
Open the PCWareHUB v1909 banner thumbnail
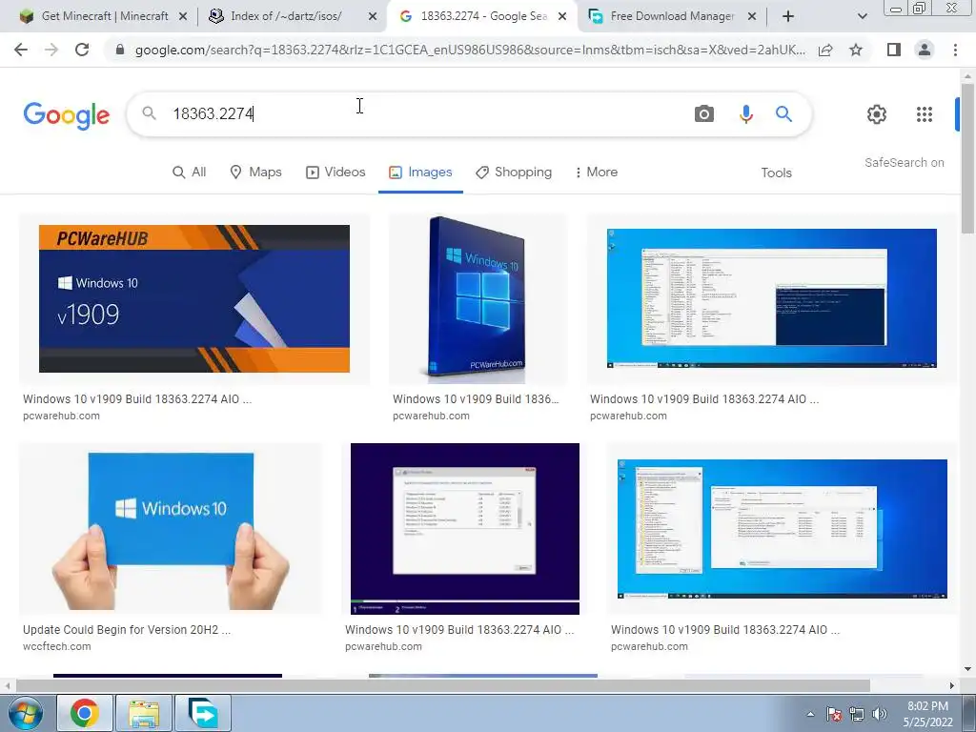pyautogui.click(x=194, y=298)
